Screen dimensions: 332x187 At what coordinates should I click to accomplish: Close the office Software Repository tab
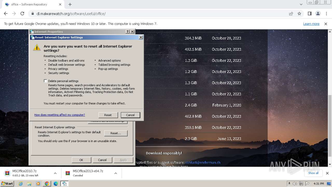pyautogui.click(x=60, y=4)
